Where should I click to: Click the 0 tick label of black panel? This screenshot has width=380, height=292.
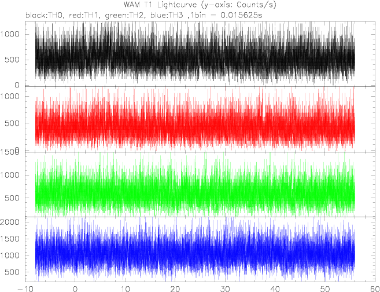click(17, 85)
